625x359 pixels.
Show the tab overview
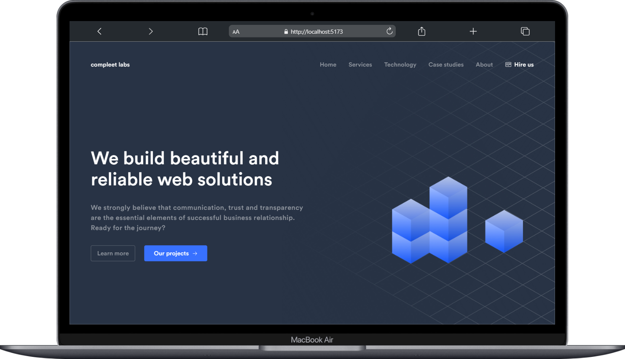[525, 31]
